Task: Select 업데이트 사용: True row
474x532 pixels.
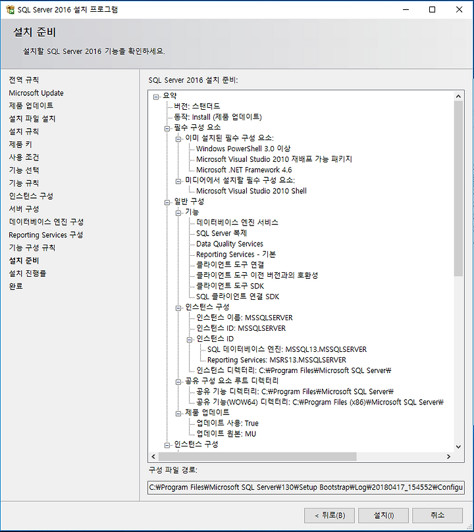Action: coord(227,423)
